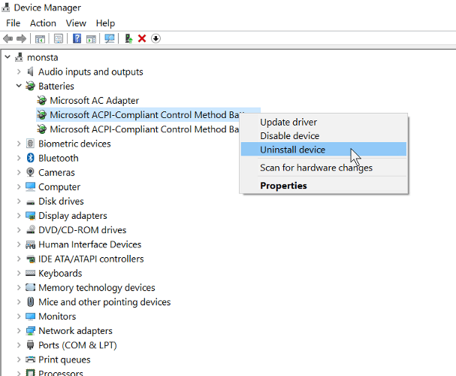
Task: Expand the Bluetooth category chevron
Action: [19, 158]
